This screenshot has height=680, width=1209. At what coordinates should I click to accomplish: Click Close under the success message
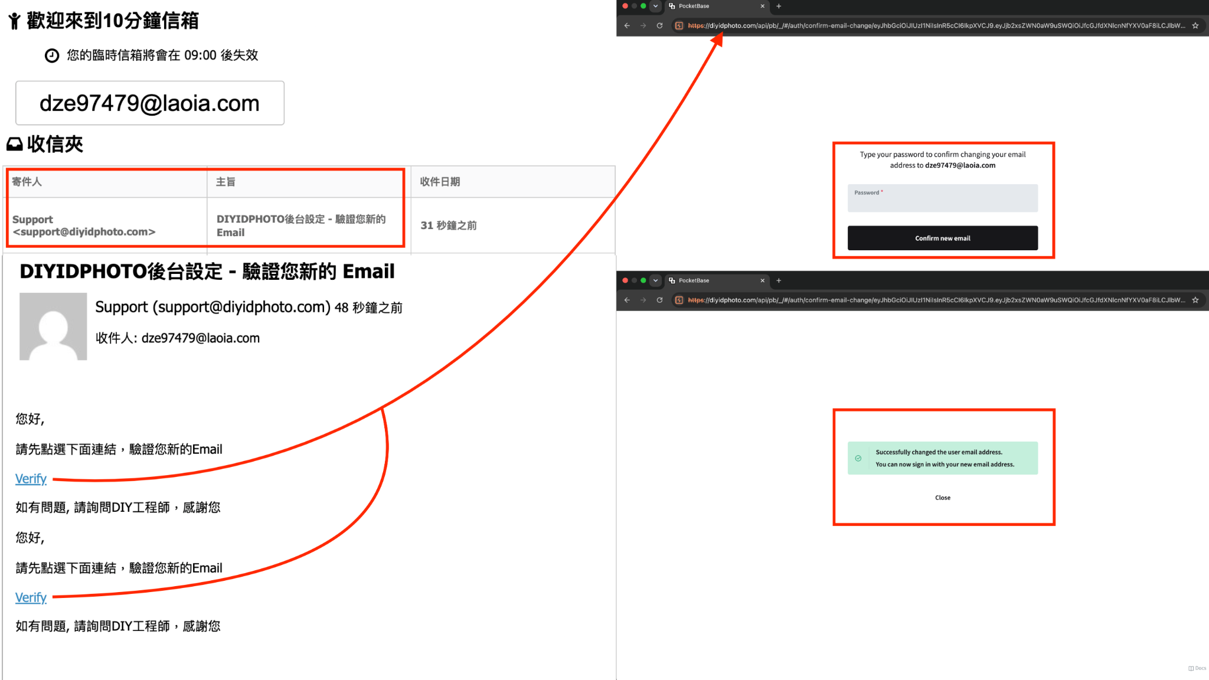[x=942, y=498]
